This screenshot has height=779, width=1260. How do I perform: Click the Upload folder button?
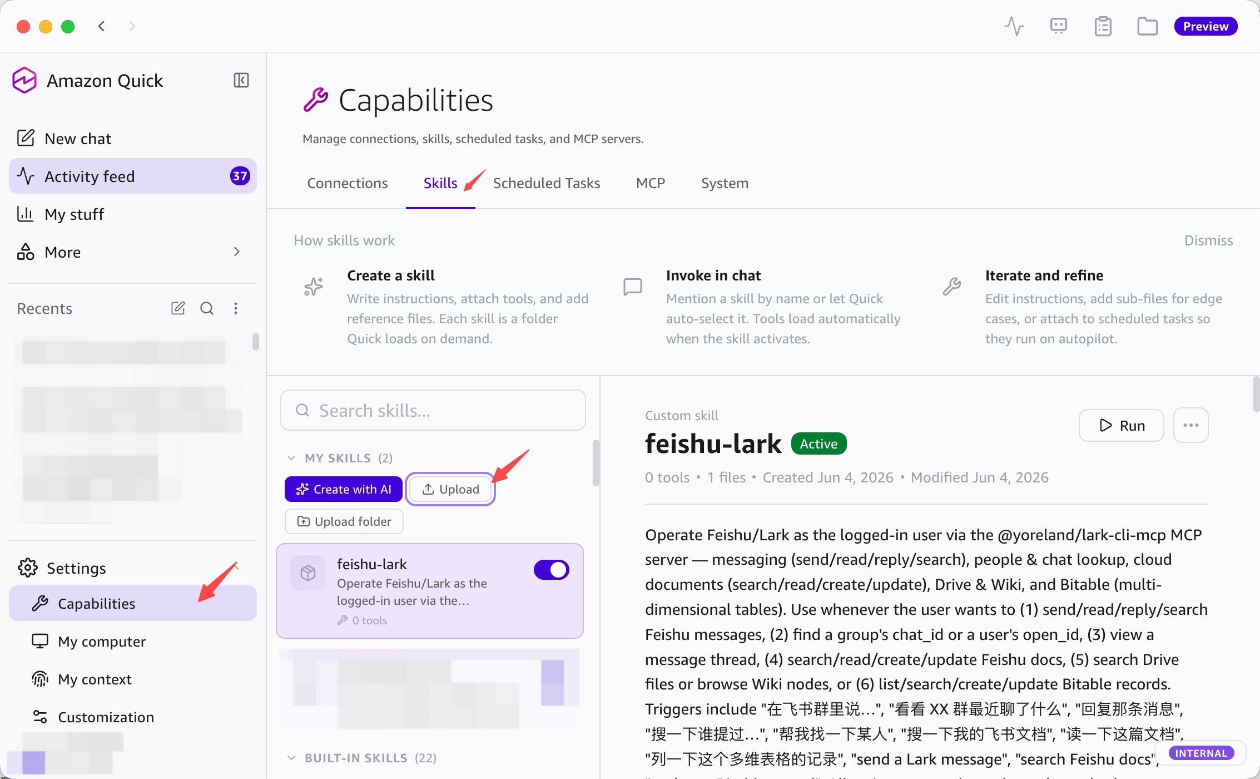[x=344, y=521]
